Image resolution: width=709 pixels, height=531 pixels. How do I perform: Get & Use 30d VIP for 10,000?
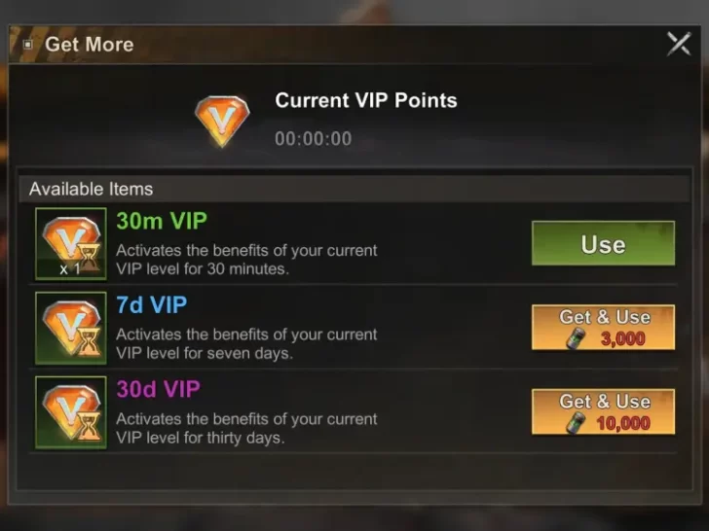click(x=603, y=411)
